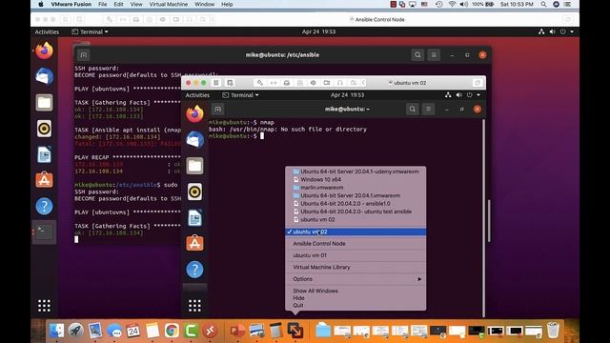
Task: Open LibreOffice Writer in Ansible Control Node dock
Action: (45, 154)
